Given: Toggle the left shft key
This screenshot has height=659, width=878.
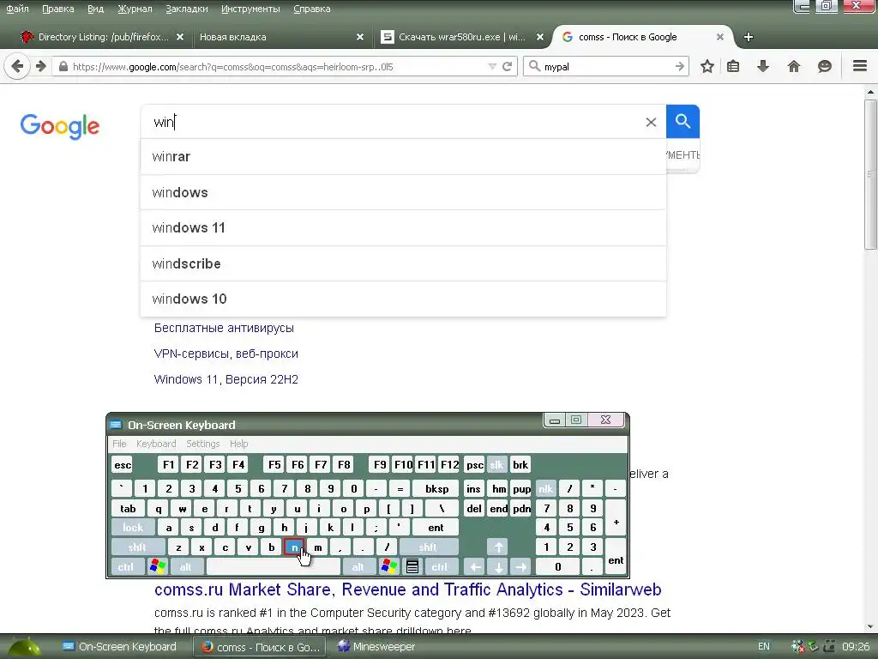Looking at the screenshot, I should (x=138, y=547).
